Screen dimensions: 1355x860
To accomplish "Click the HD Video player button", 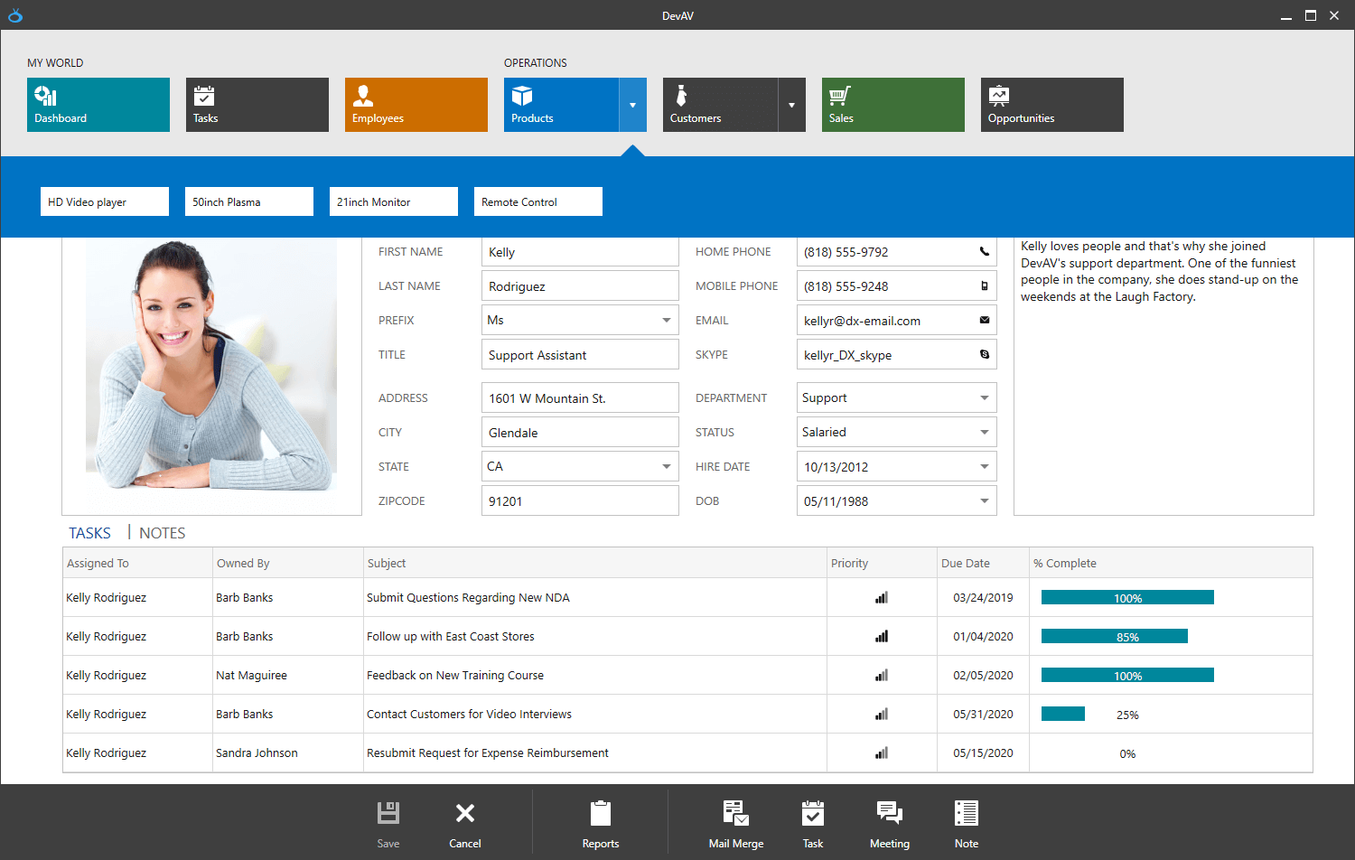I will (x=105, y=201).
